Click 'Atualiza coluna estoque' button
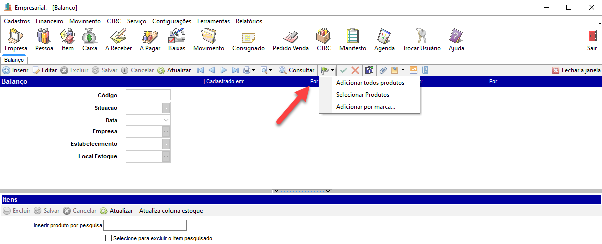The image size is (602, 244). pos(171,211)
